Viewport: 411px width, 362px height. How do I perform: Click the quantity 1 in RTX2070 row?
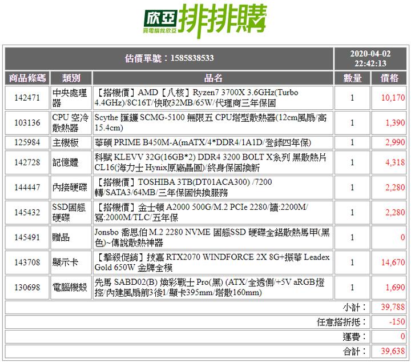coord(352,262)
